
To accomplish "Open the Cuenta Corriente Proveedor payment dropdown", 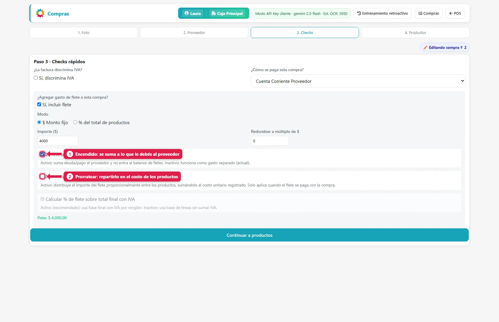I will click(x=358, y=81).
